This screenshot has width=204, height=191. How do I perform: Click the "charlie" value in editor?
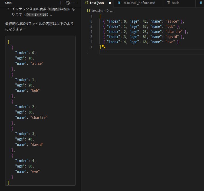[174, 32]
